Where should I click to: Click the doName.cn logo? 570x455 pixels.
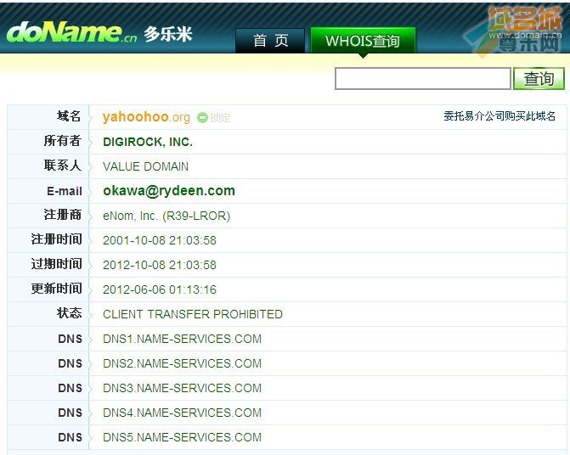[71, 32]
